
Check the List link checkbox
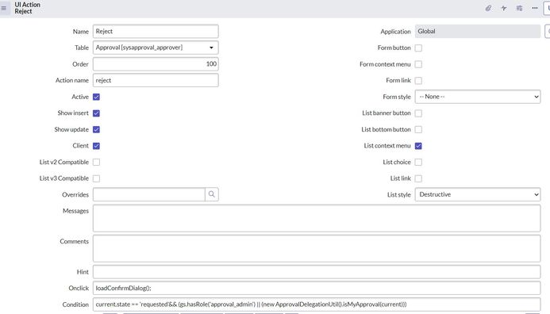point(418,178)
